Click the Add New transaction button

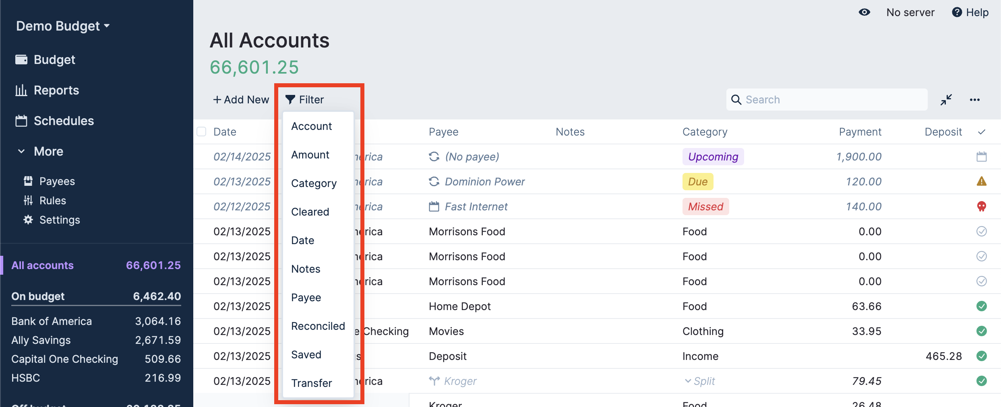tap(241, 100)
